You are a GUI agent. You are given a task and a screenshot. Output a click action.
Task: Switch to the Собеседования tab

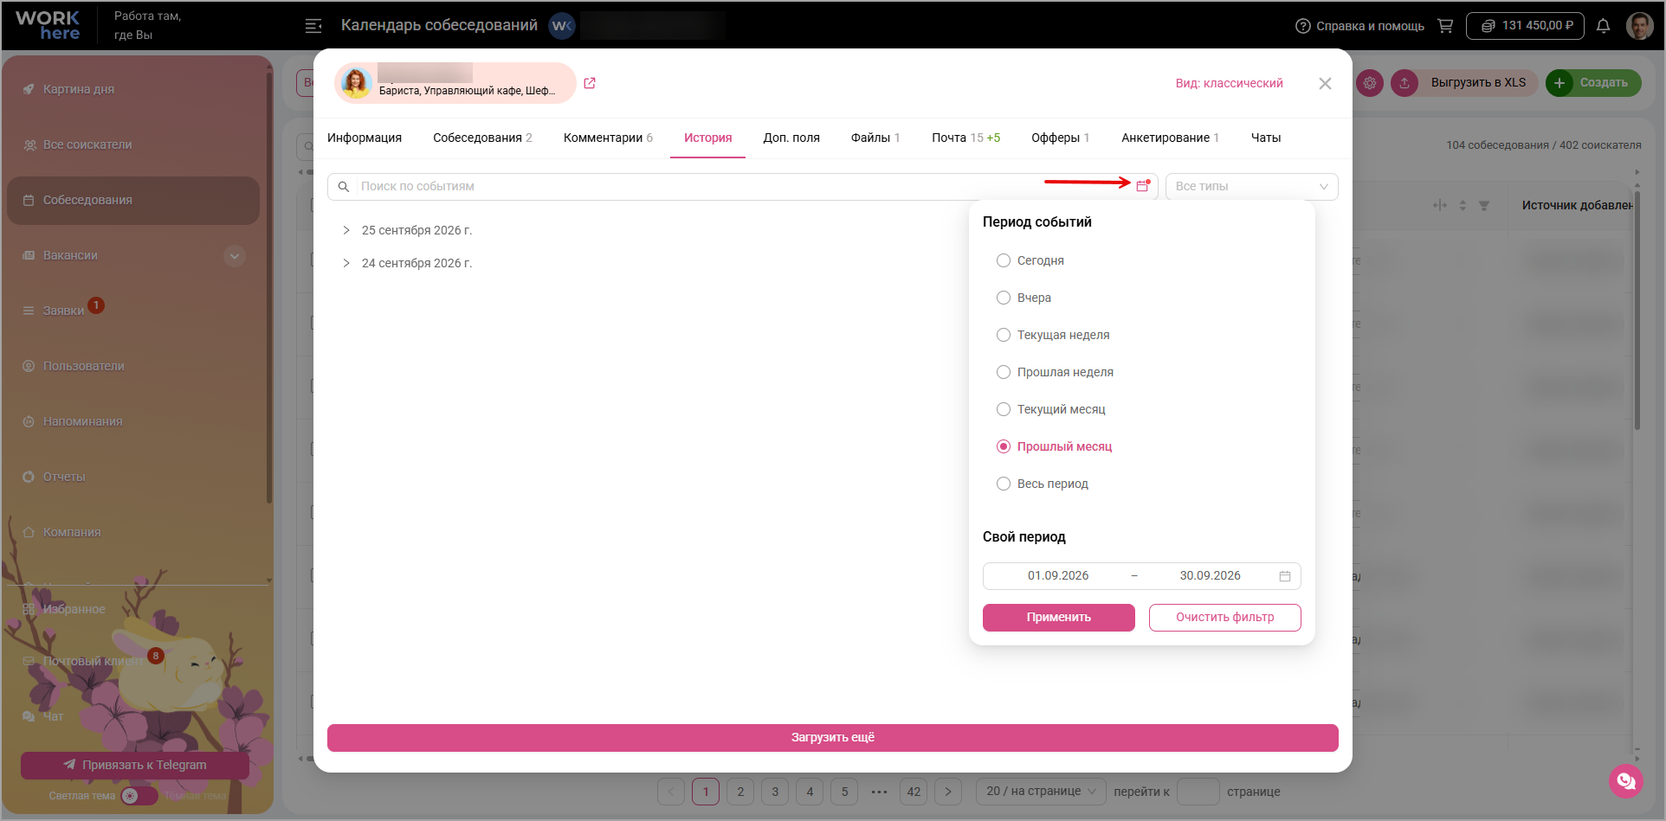(x=482, y=138)
